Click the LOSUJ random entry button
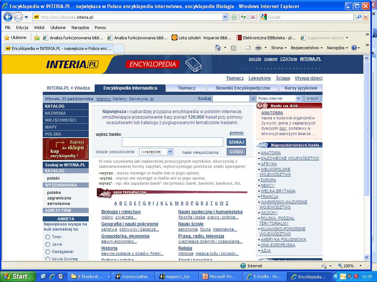This screenshot has width=377, height=282. pyautogui.click(x=236, y=152)
